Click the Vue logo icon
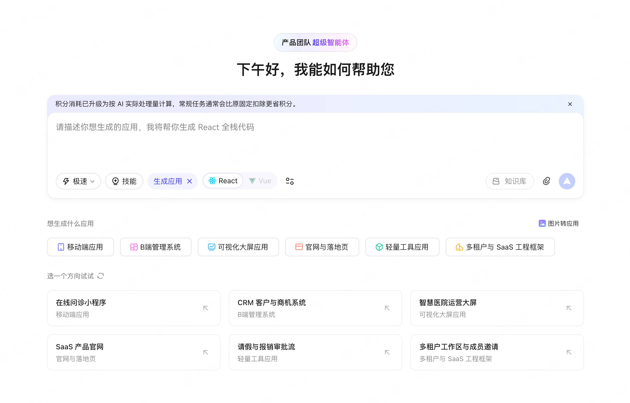The width and height of the screenshot is (630, 403). pyautogui.click(x=252, y=181)
